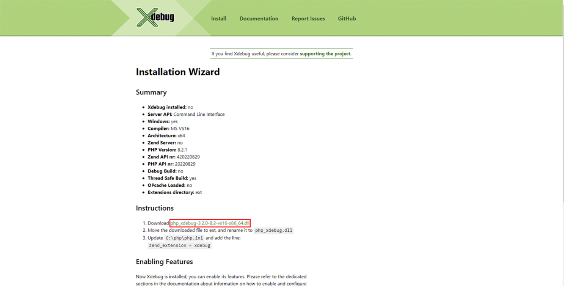Open the Install page
Image resolution: width=564 pixels, height=297 pixels.
[x=219, y=18]
